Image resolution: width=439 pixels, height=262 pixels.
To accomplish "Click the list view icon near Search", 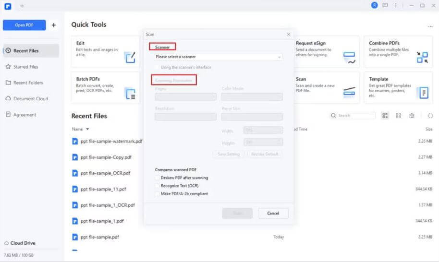I will pyautogui.click(x=385, y=116).
